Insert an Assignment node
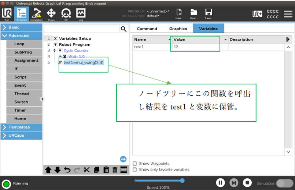 (24, 61)
